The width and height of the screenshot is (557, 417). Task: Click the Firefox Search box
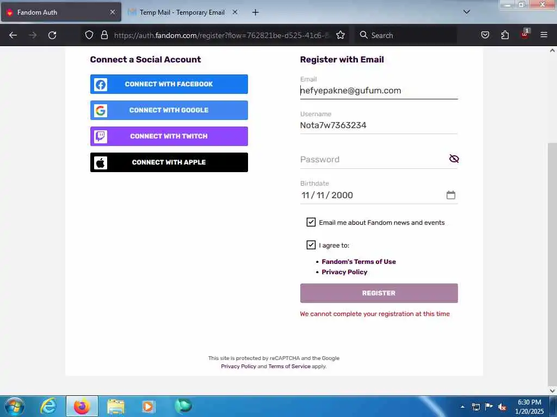point(406,35)
